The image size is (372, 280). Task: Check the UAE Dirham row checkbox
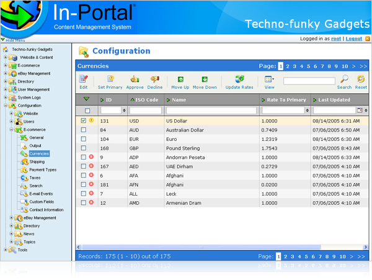pos(83,166)
